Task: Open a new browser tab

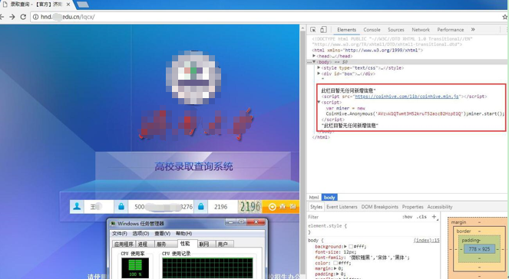Action: pyautogui.click(x=83, y=5)
